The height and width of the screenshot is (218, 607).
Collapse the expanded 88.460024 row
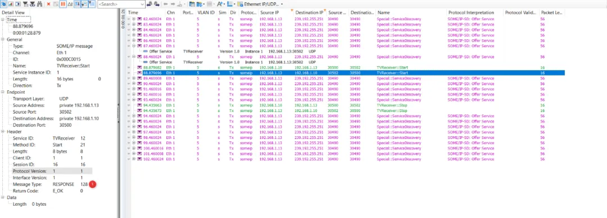134,57
